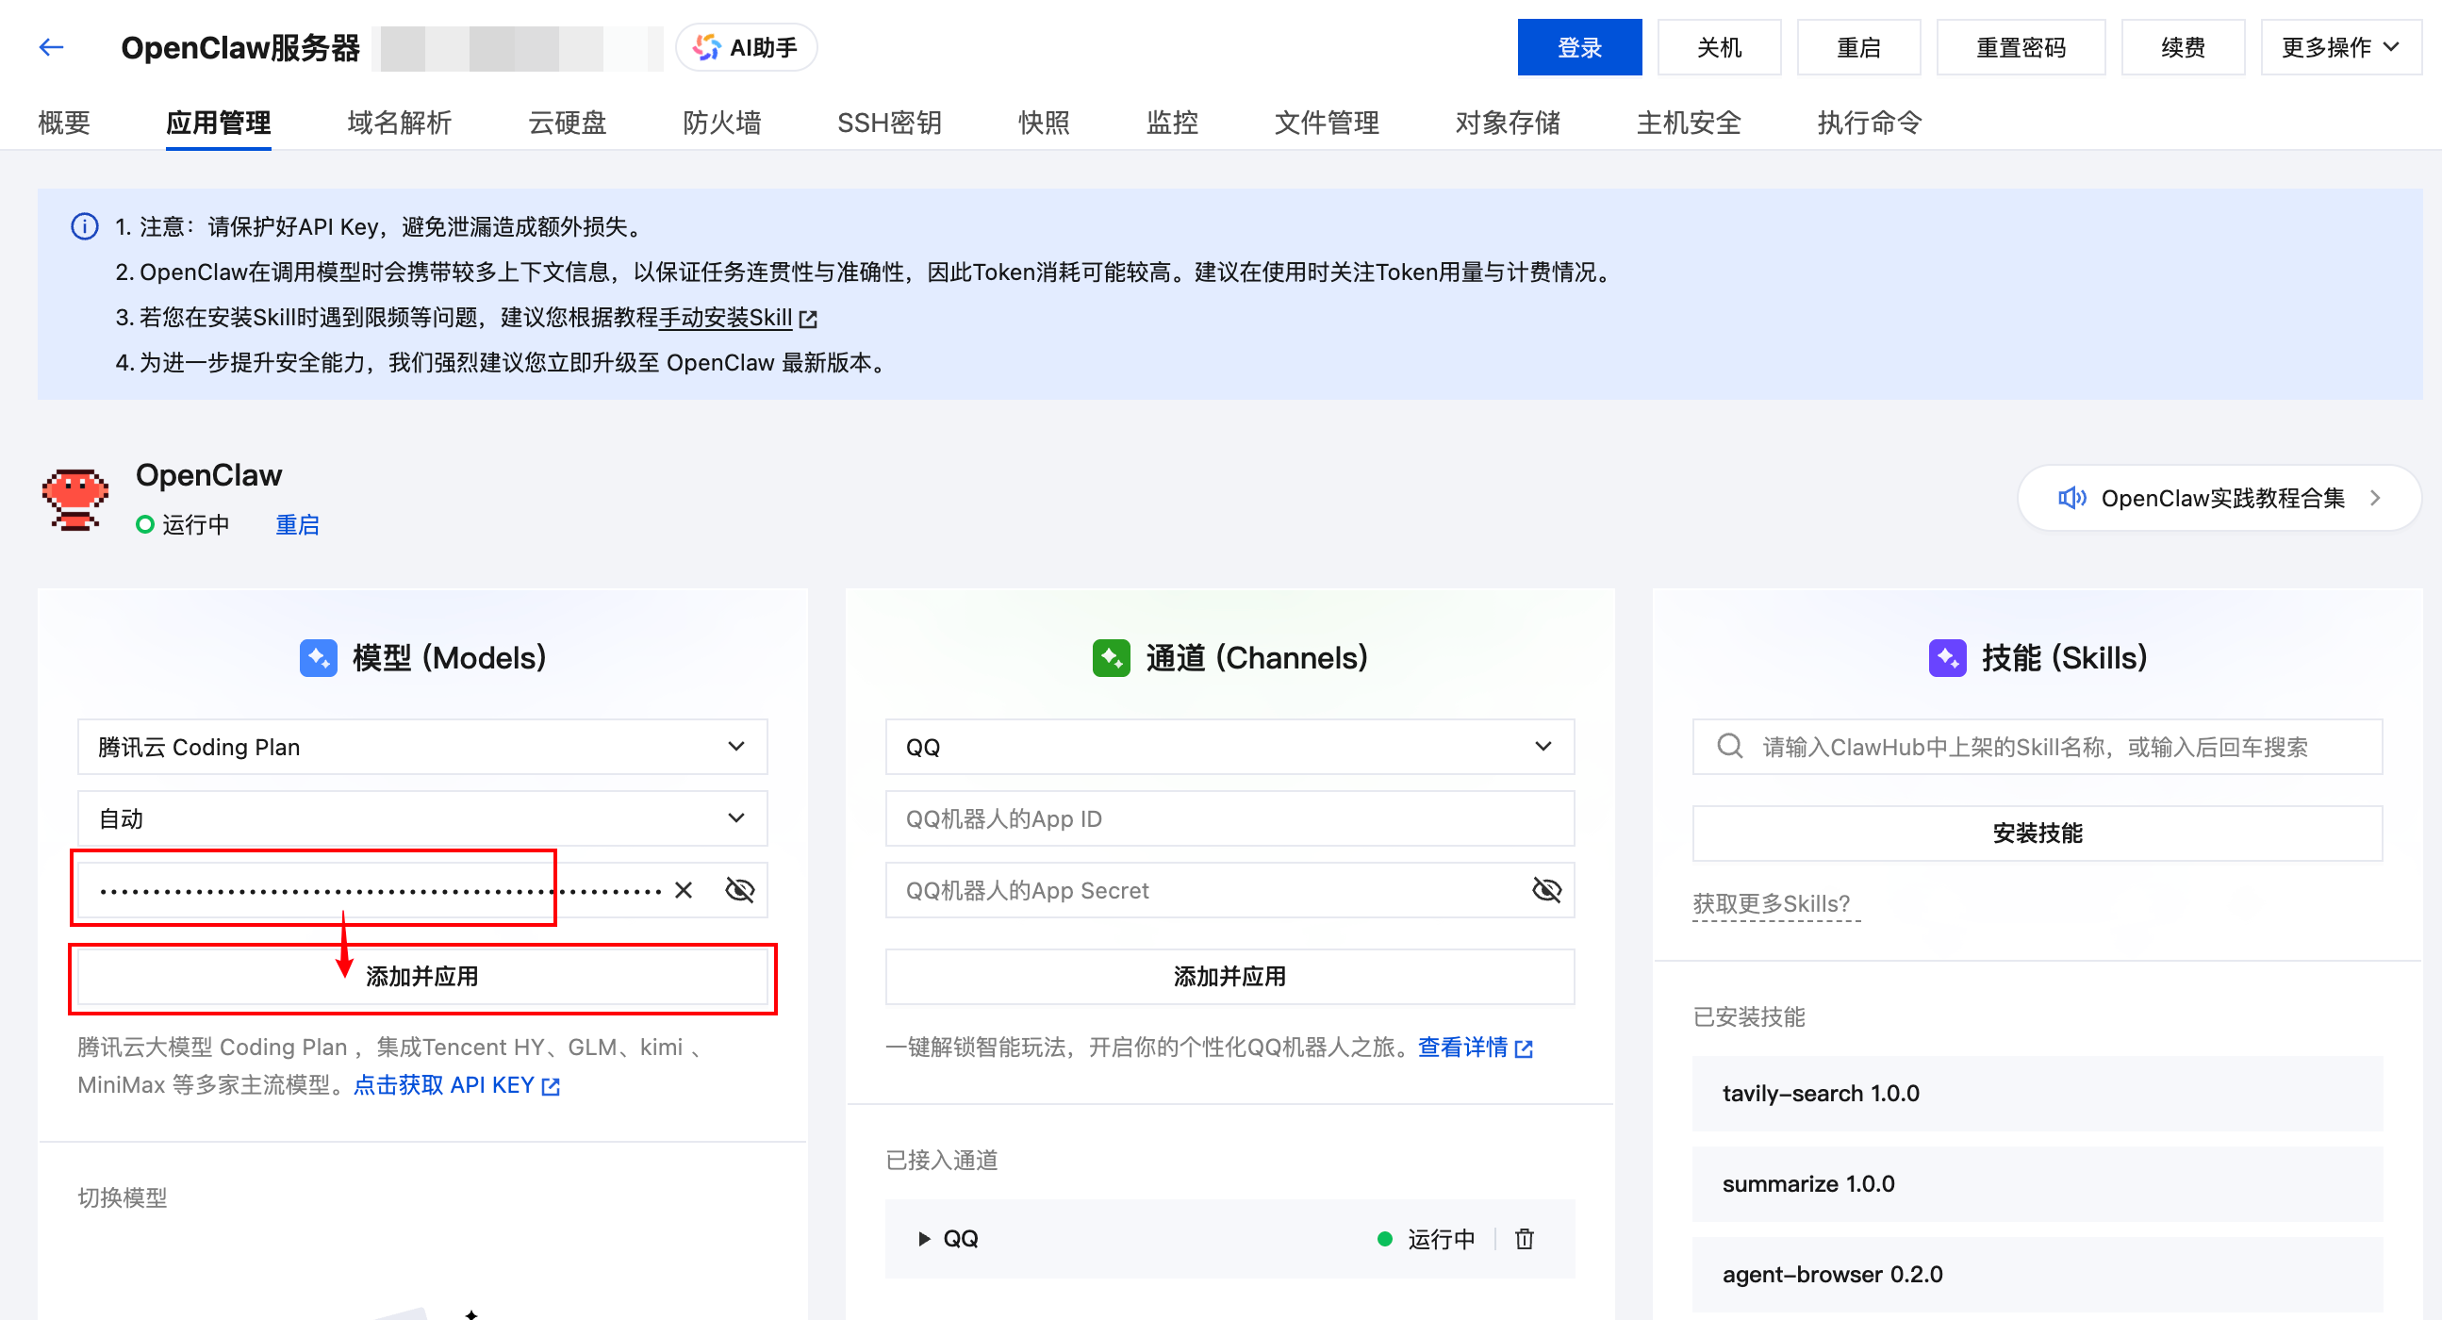Click 添加并应用 under the Models panel

click(x=422, y=976)
